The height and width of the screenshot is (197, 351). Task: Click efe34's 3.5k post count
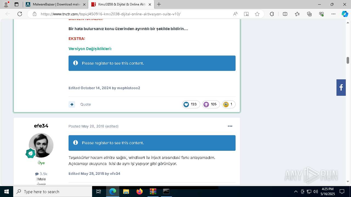pyautogui.click(x=41, y=174)
